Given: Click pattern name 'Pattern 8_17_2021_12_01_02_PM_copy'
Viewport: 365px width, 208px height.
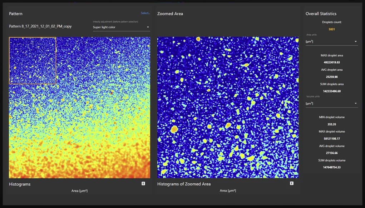Looking at the screenshot, I should pos(40,26).
